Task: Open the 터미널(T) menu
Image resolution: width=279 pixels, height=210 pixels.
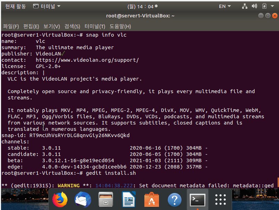Action: tap(95, 27)
